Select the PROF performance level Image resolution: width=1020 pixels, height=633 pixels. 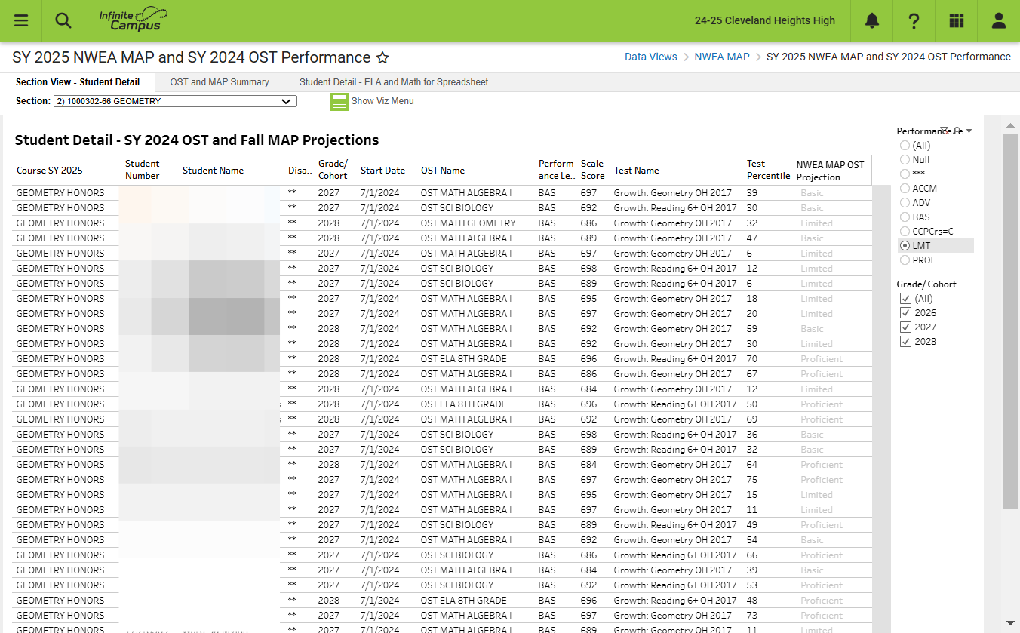905,260
